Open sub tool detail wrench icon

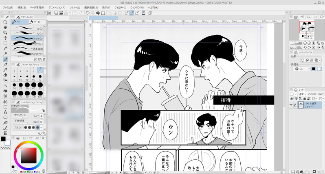click(44, 133)
